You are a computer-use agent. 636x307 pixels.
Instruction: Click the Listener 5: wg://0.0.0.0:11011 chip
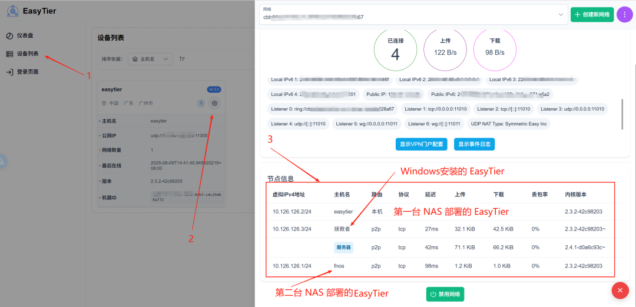(x=367, y=124)
